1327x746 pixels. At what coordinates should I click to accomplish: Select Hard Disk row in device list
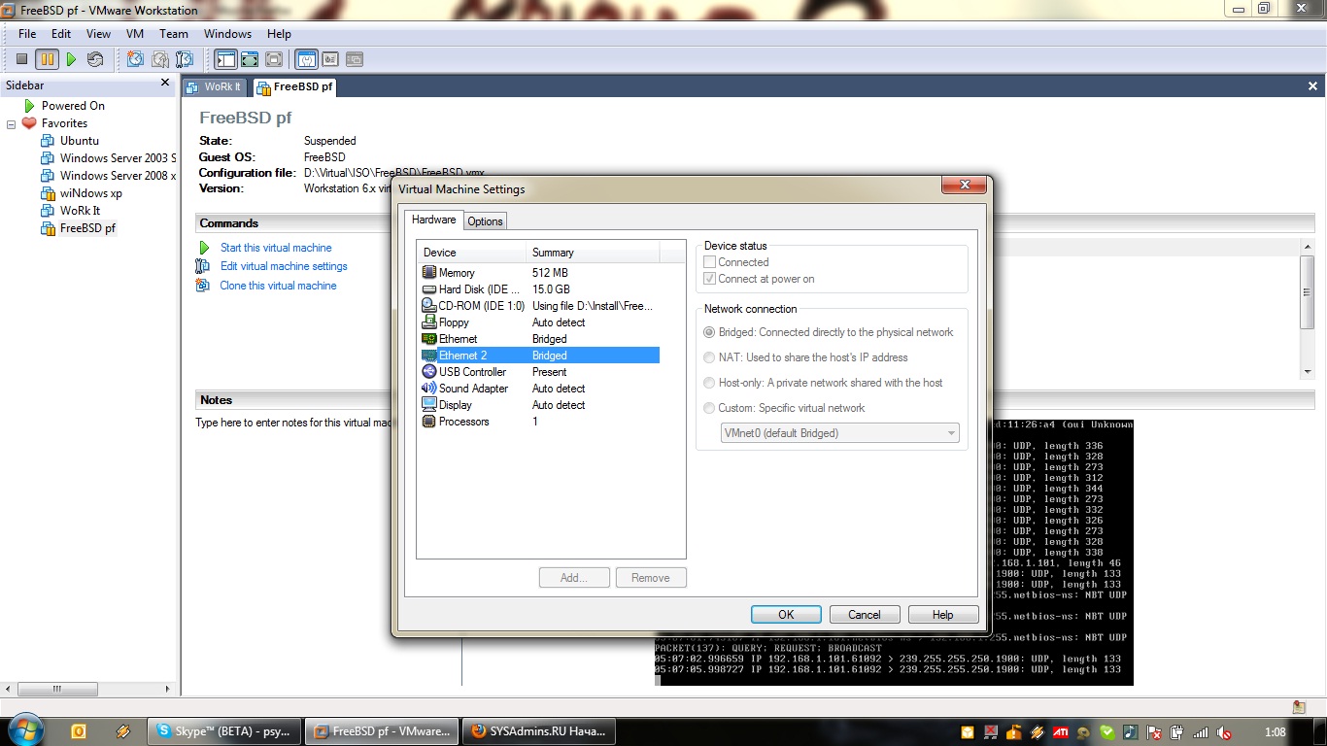point(538,289)
